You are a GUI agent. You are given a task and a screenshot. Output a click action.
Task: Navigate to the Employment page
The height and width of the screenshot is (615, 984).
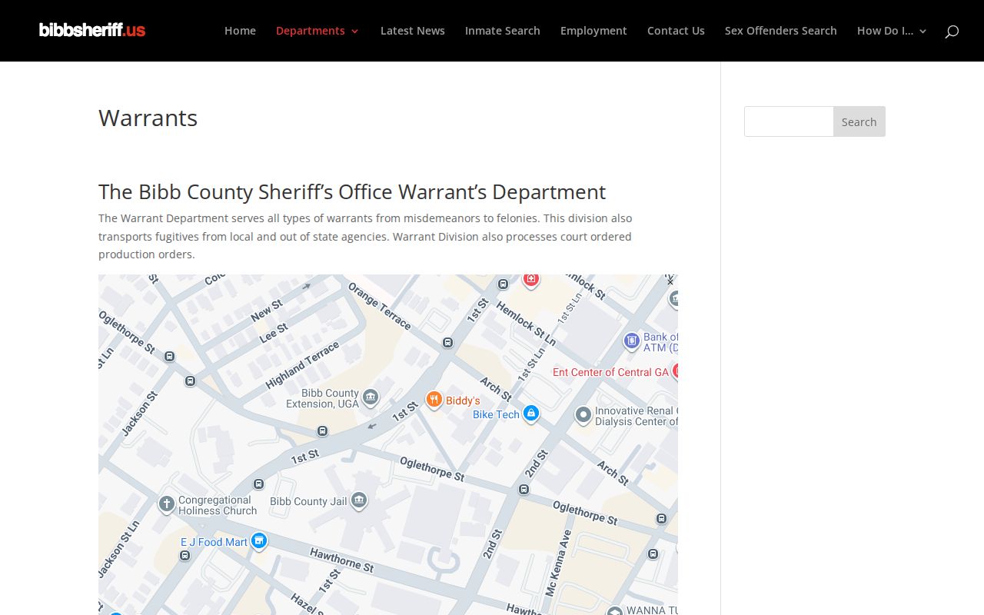tap(593, 31)
